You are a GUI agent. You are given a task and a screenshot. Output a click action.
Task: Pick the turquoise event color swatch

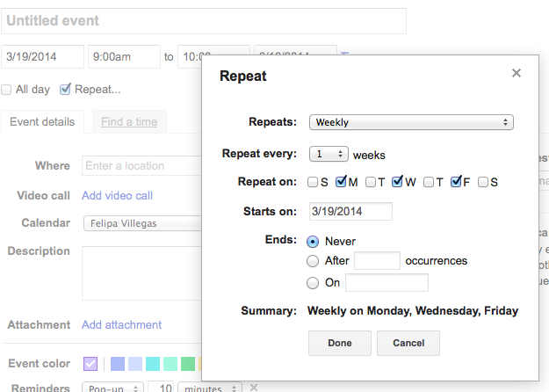pos(153,364)
